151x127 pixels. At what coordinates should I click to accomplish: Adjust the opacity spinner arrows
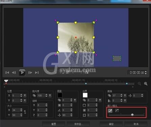pos(46,96)
